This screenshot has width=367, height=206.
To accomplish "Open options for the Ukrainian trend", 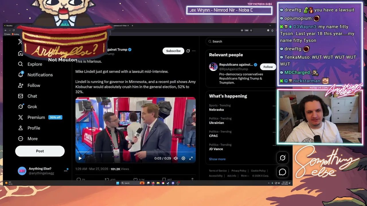I will [274, 119].
